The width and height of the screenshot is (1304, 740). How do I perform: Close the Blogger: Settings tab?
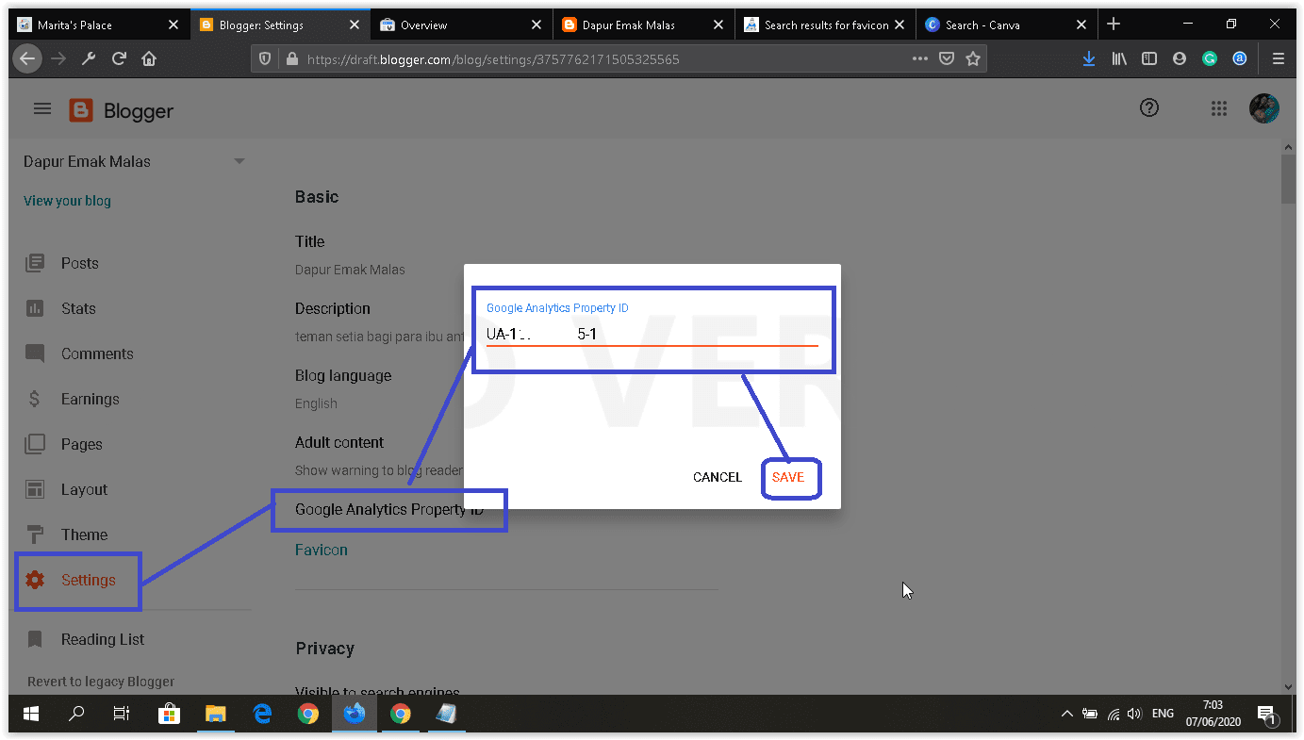(x=355, y=25)
